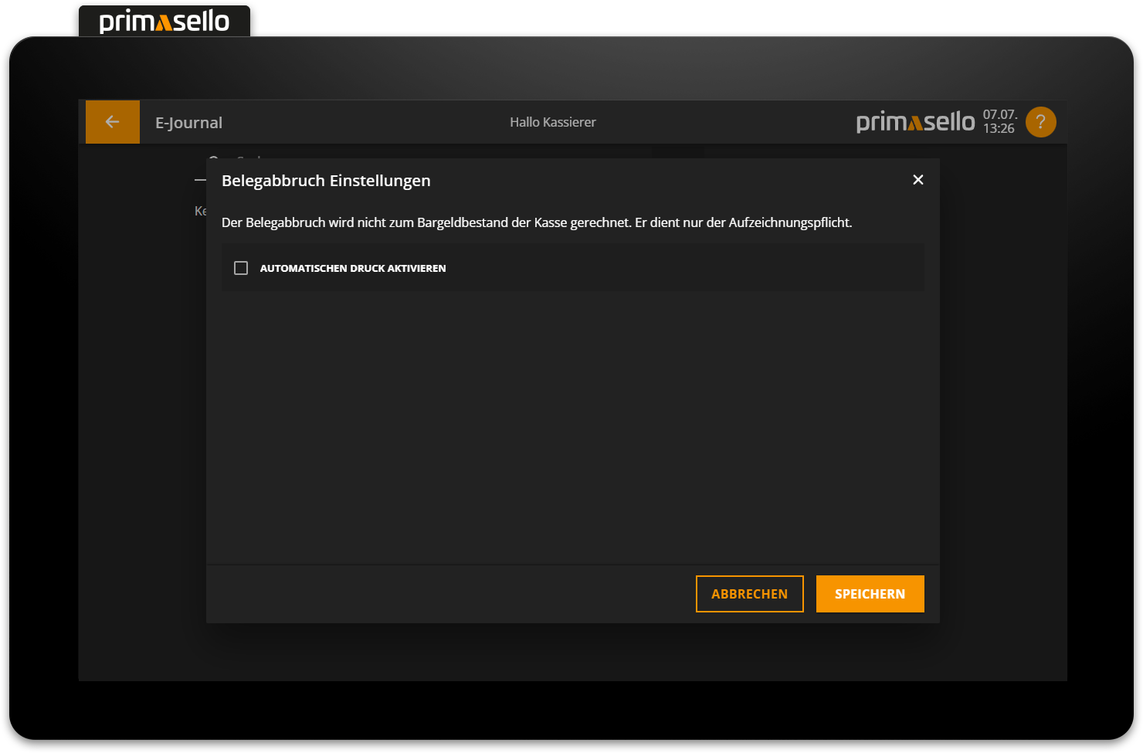
Task: Click the orange back-arrow button block
Action: point(112,121)
